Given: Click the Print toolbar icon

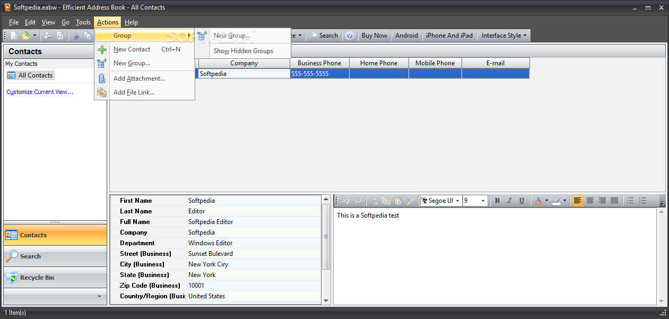Looking at the screenshot, I should (48, 36).
